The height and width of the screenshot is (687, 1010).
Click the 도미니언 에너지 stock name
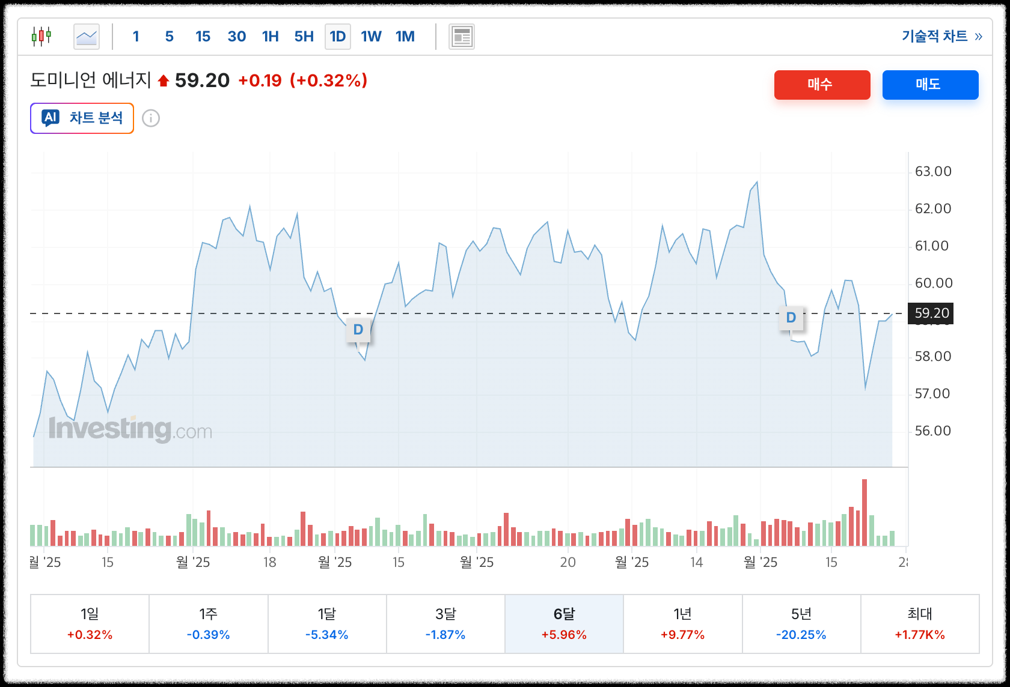tap(91, 80)
